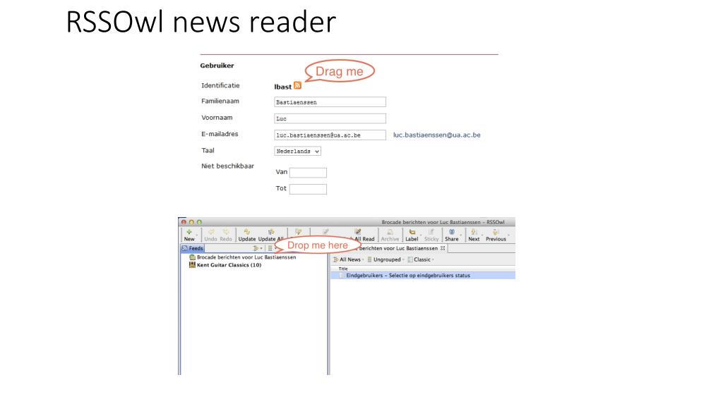Image resolution: width=723 pixels, height=406 pixels.
Task: Click the Share toolbar button
Action: click(x=451, y=235)
